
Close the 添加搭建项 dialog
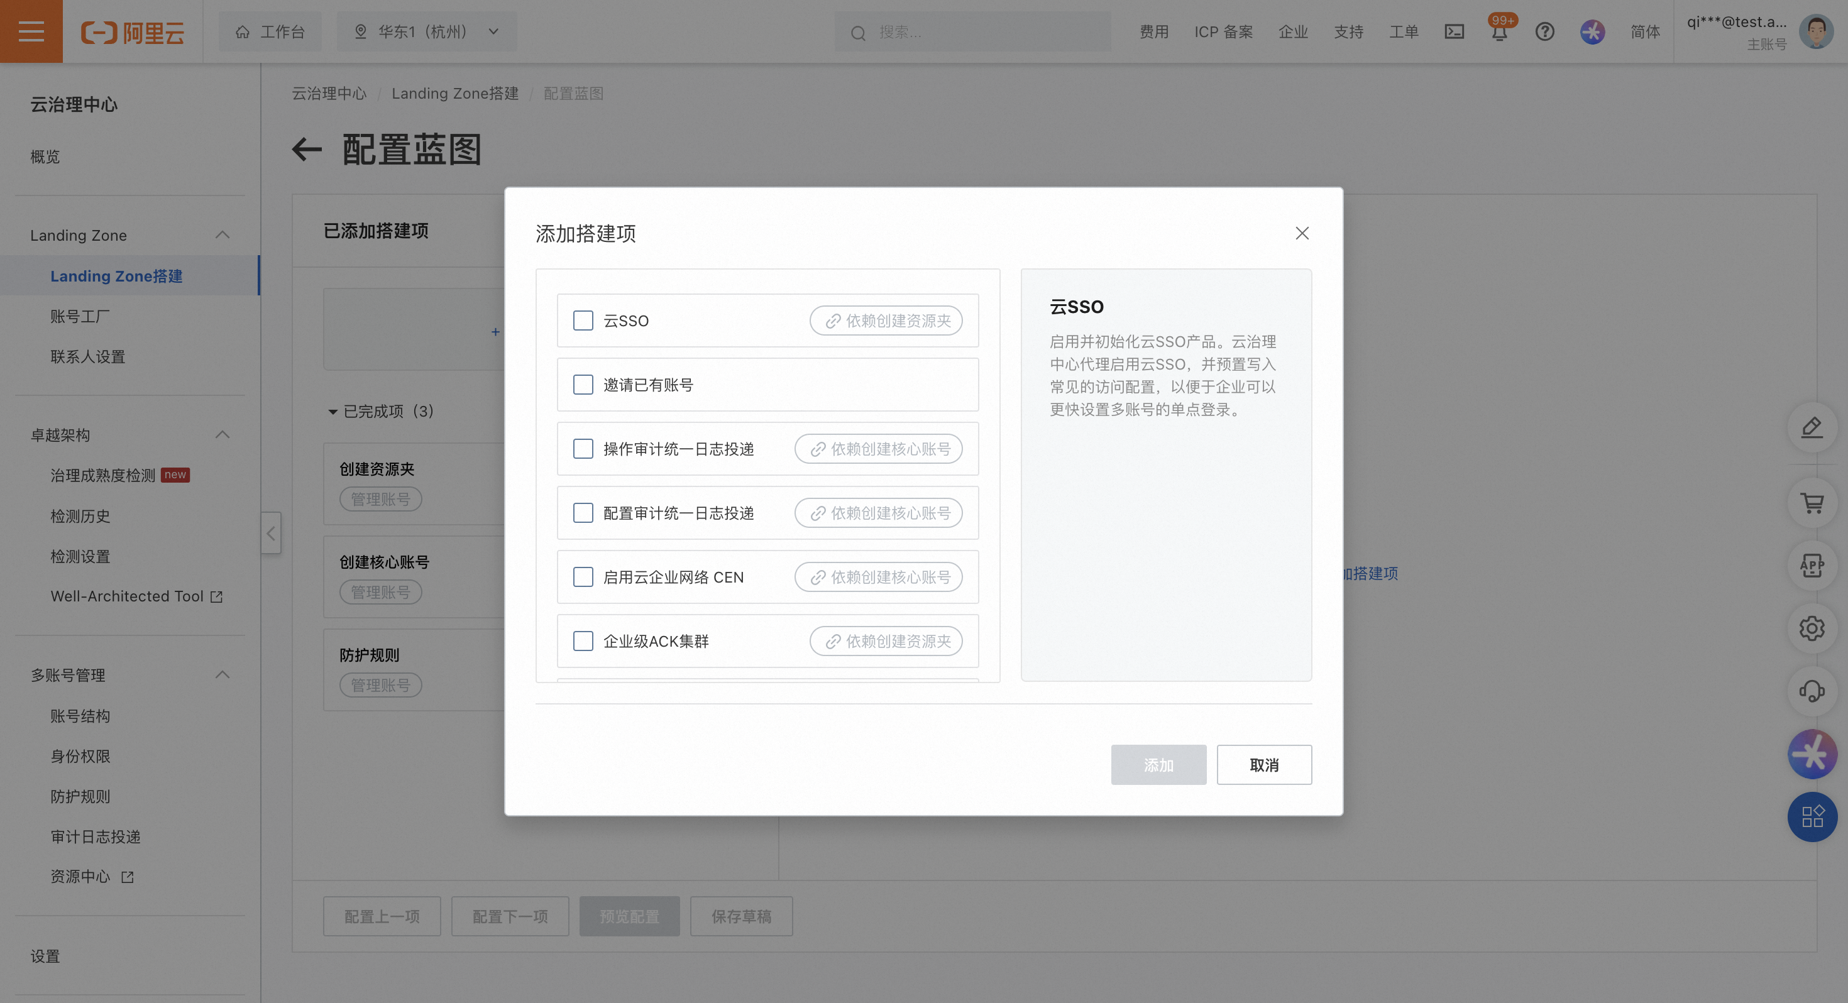point(1302,233)
